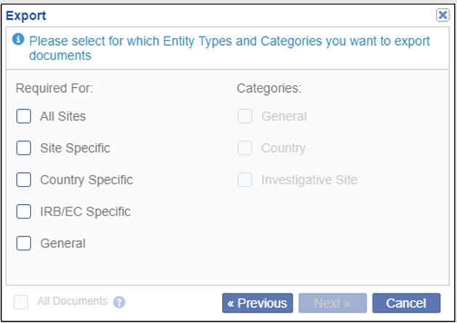
Task: Check the General checkbox under Categories
Action: [245, 116]
